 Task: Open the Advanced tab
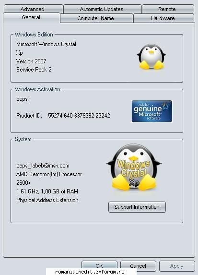[33, 9]
